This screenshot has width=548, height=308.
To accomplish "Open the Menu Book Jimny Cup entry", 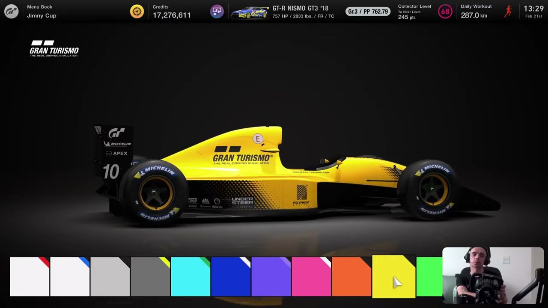I will tap(42, 12).
